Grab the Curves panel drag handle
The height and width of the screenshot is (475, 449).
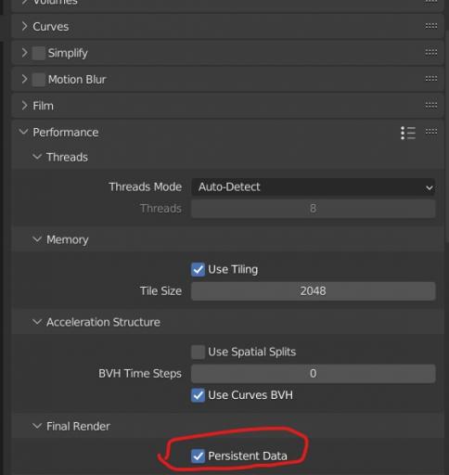click(x=431, y=26)
